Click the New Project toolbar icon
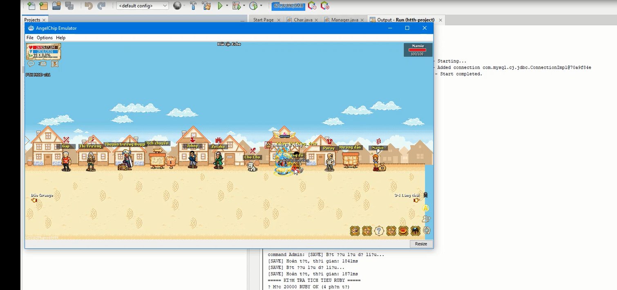 (x=44, y=6)
